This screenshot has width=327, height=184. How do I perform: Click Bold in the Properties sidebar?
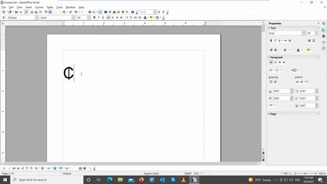click(x=271, y=41)
